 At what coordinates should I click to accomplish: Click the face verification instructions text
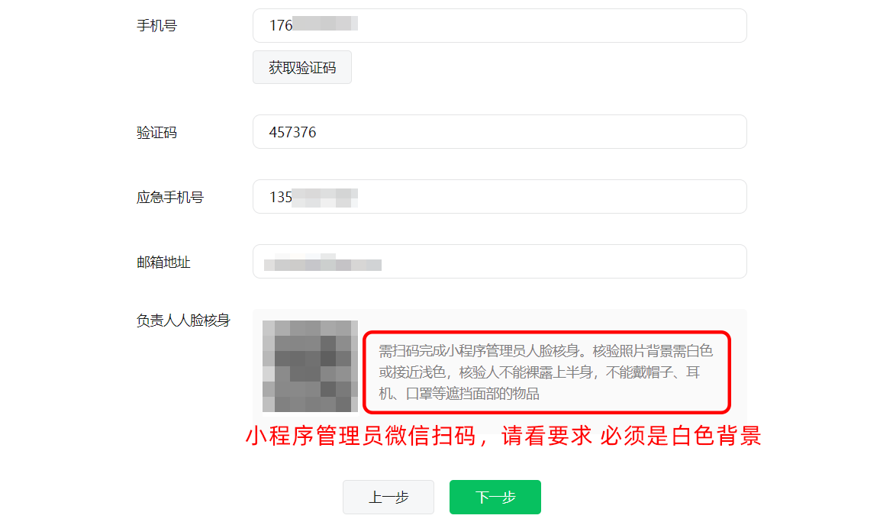546,372
